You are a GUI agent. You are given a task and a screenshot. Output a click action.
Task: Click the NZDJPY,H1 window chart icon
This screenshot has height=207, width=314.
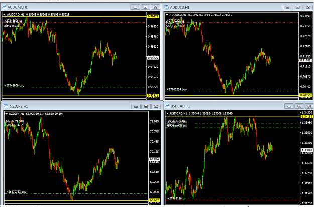click(x=6, y=106)
